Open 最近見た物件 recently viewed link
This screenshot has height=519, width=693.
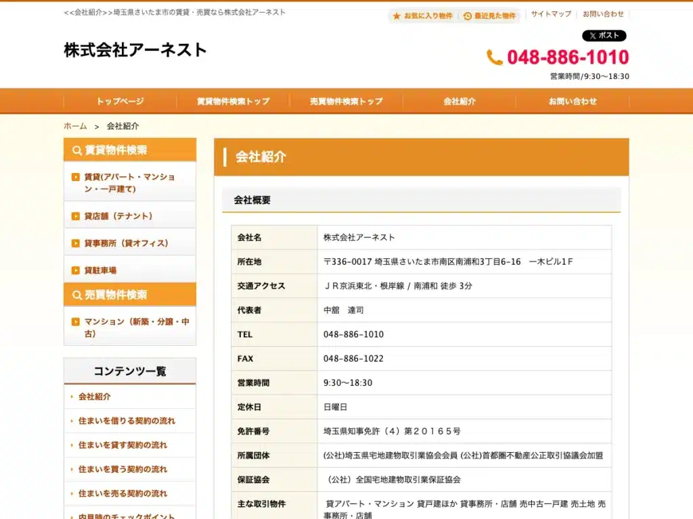click(495, 16)
